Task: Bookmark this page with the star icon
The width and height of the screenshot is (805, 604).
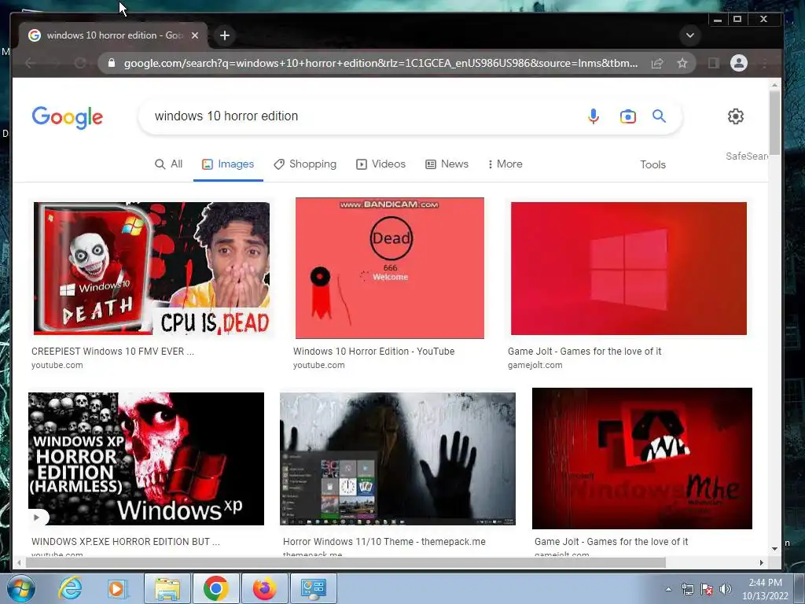Action: click(682, 63)
